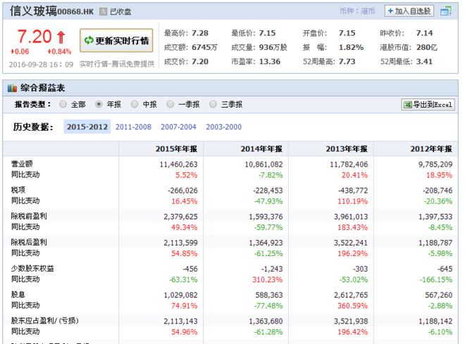Click the 310.23% change value

pos(268,279)
